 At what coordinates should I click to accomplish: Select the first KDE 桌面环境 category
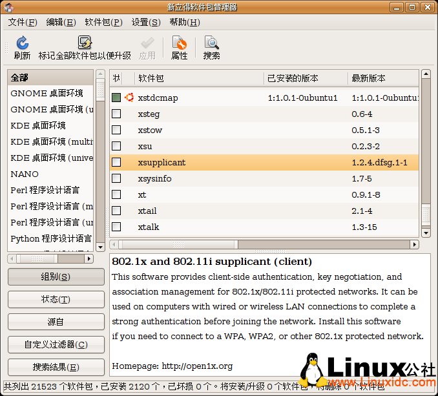pyautogui.click(x=50, y=126)
